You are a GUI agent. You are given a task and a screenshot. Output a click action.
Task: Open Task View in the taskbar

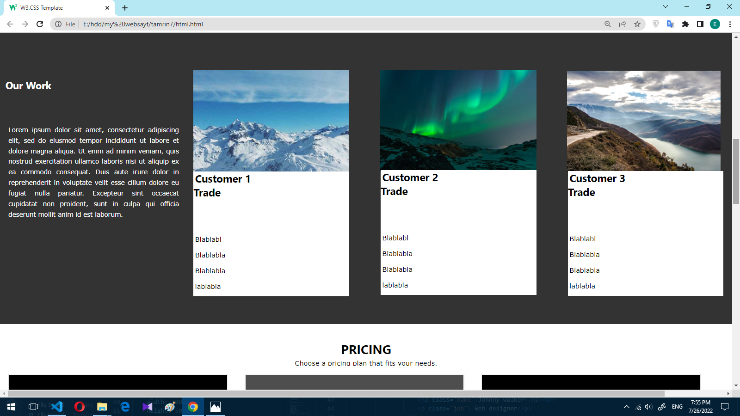coord(33,407)
